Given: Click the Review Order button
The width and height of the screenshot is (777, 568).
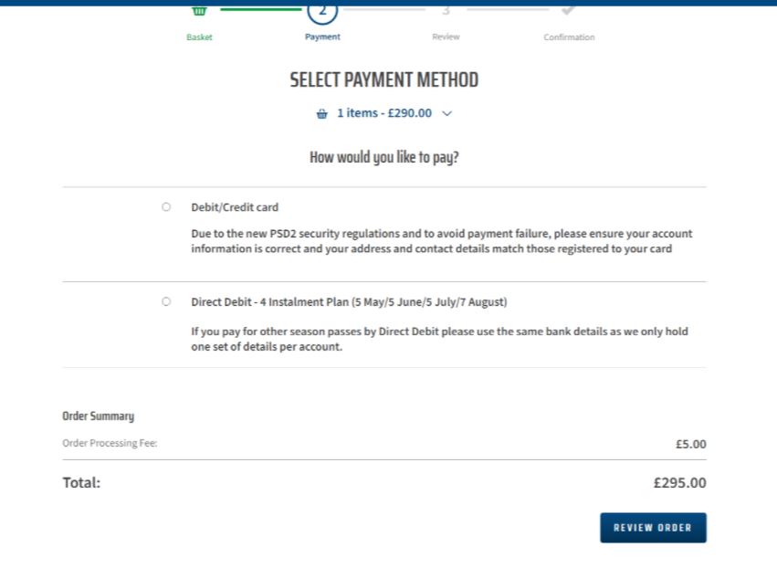Looking at the screenshot, I should click(x=653, y=528).
